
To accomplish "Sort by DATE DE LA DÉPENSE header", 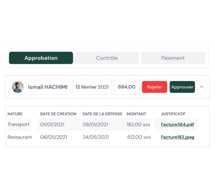I will (x=103, y=114).
